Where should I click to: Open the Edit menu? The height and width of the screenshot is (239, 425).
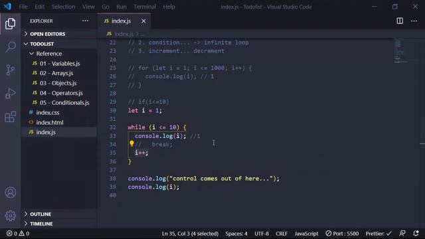[x=40, y=7]
